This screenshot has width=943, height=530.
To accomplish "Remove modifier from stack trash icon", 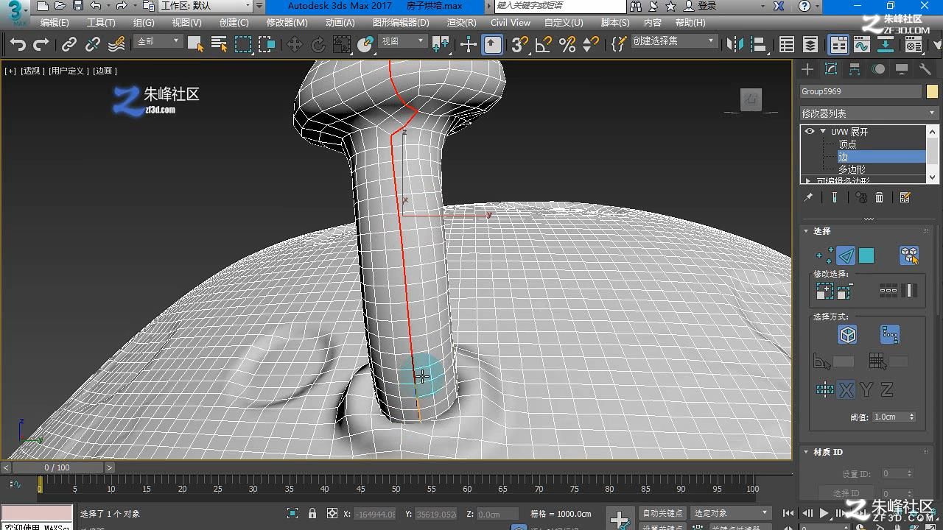I will [879, 197].
